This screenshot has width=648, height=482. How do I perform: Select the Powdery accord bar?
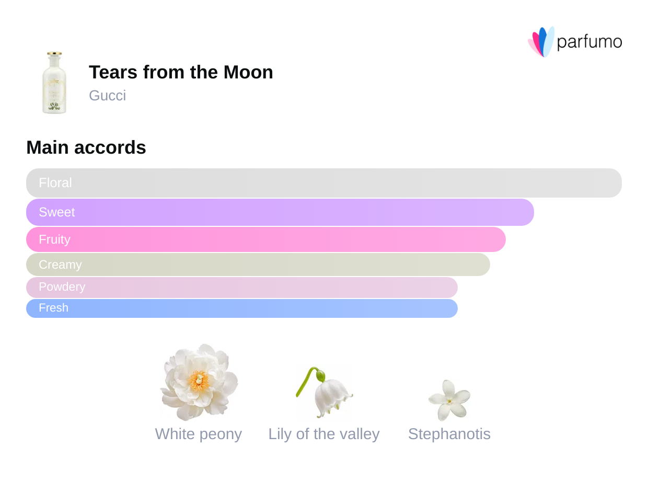click(x=242, y=287)
